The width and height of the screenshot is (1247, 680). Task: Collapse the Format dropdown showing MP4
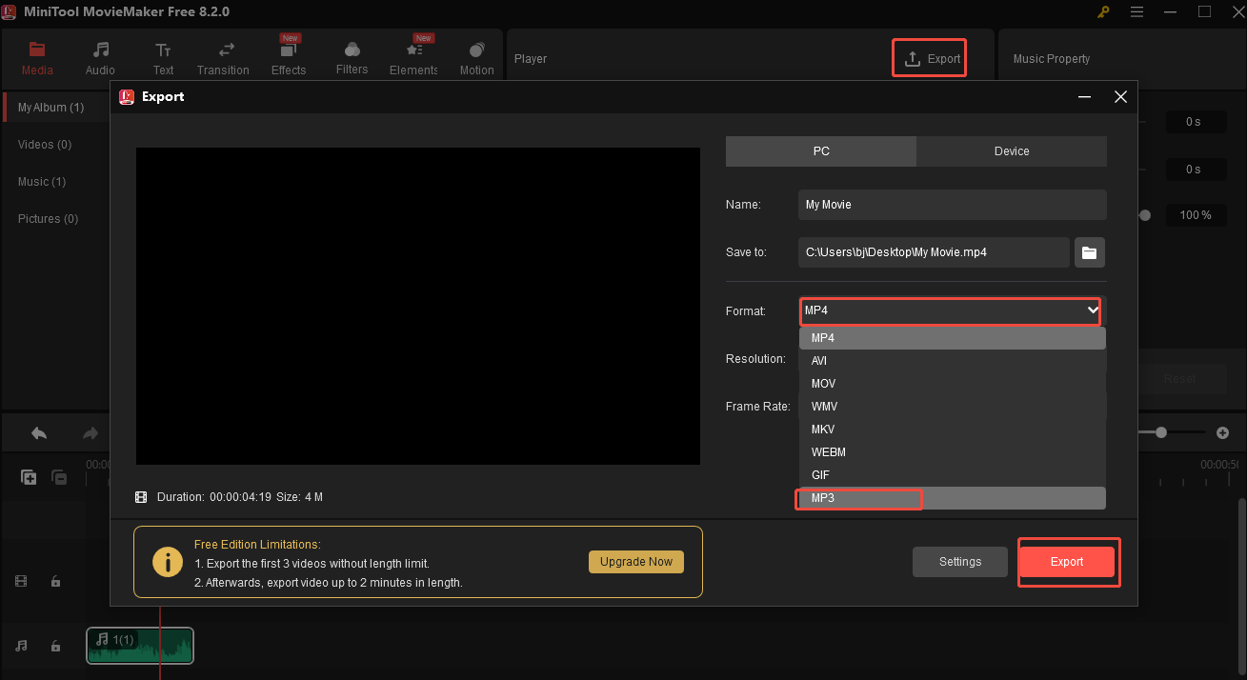951,310
